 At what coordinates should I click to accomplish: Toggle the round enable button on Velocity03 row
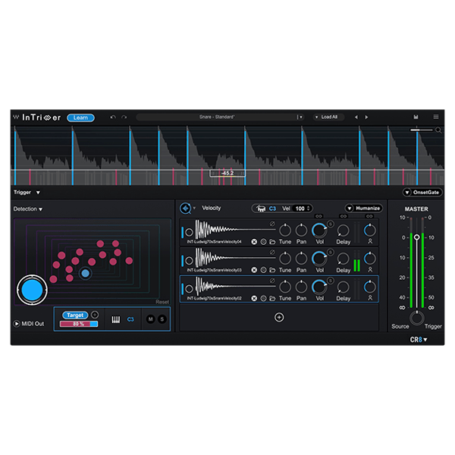pos(189,261)
